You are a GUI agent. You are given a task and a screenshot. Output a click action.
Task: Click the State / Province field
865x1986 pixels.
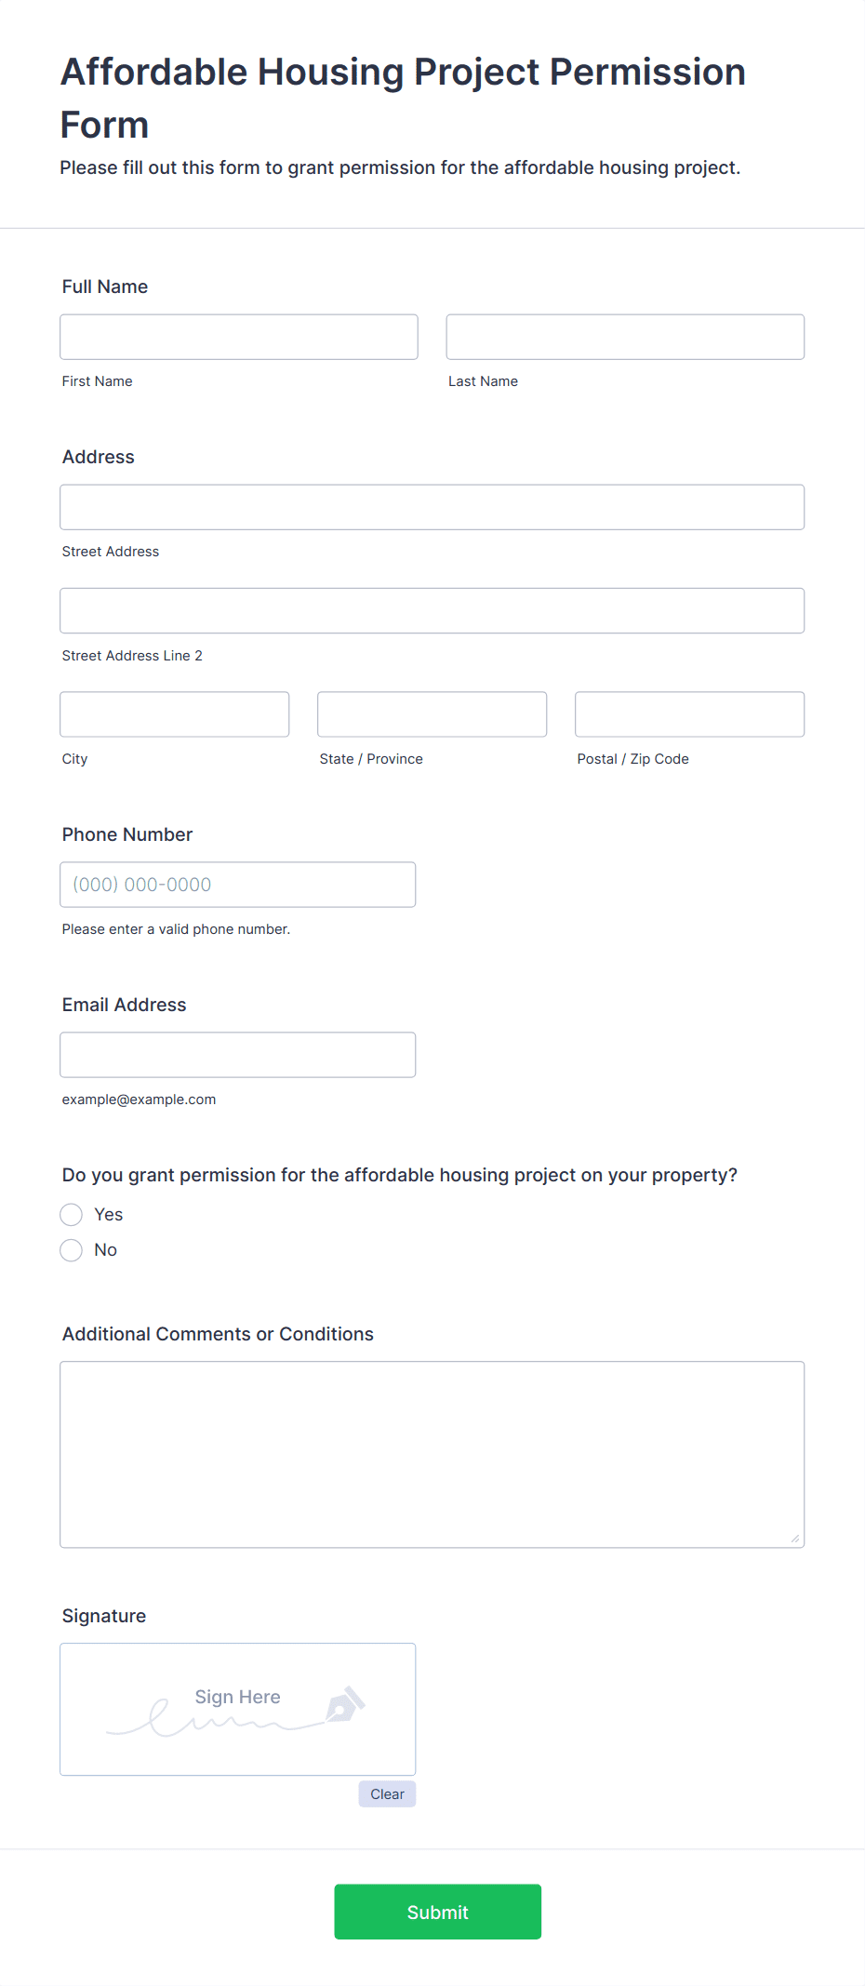[432, 714]
